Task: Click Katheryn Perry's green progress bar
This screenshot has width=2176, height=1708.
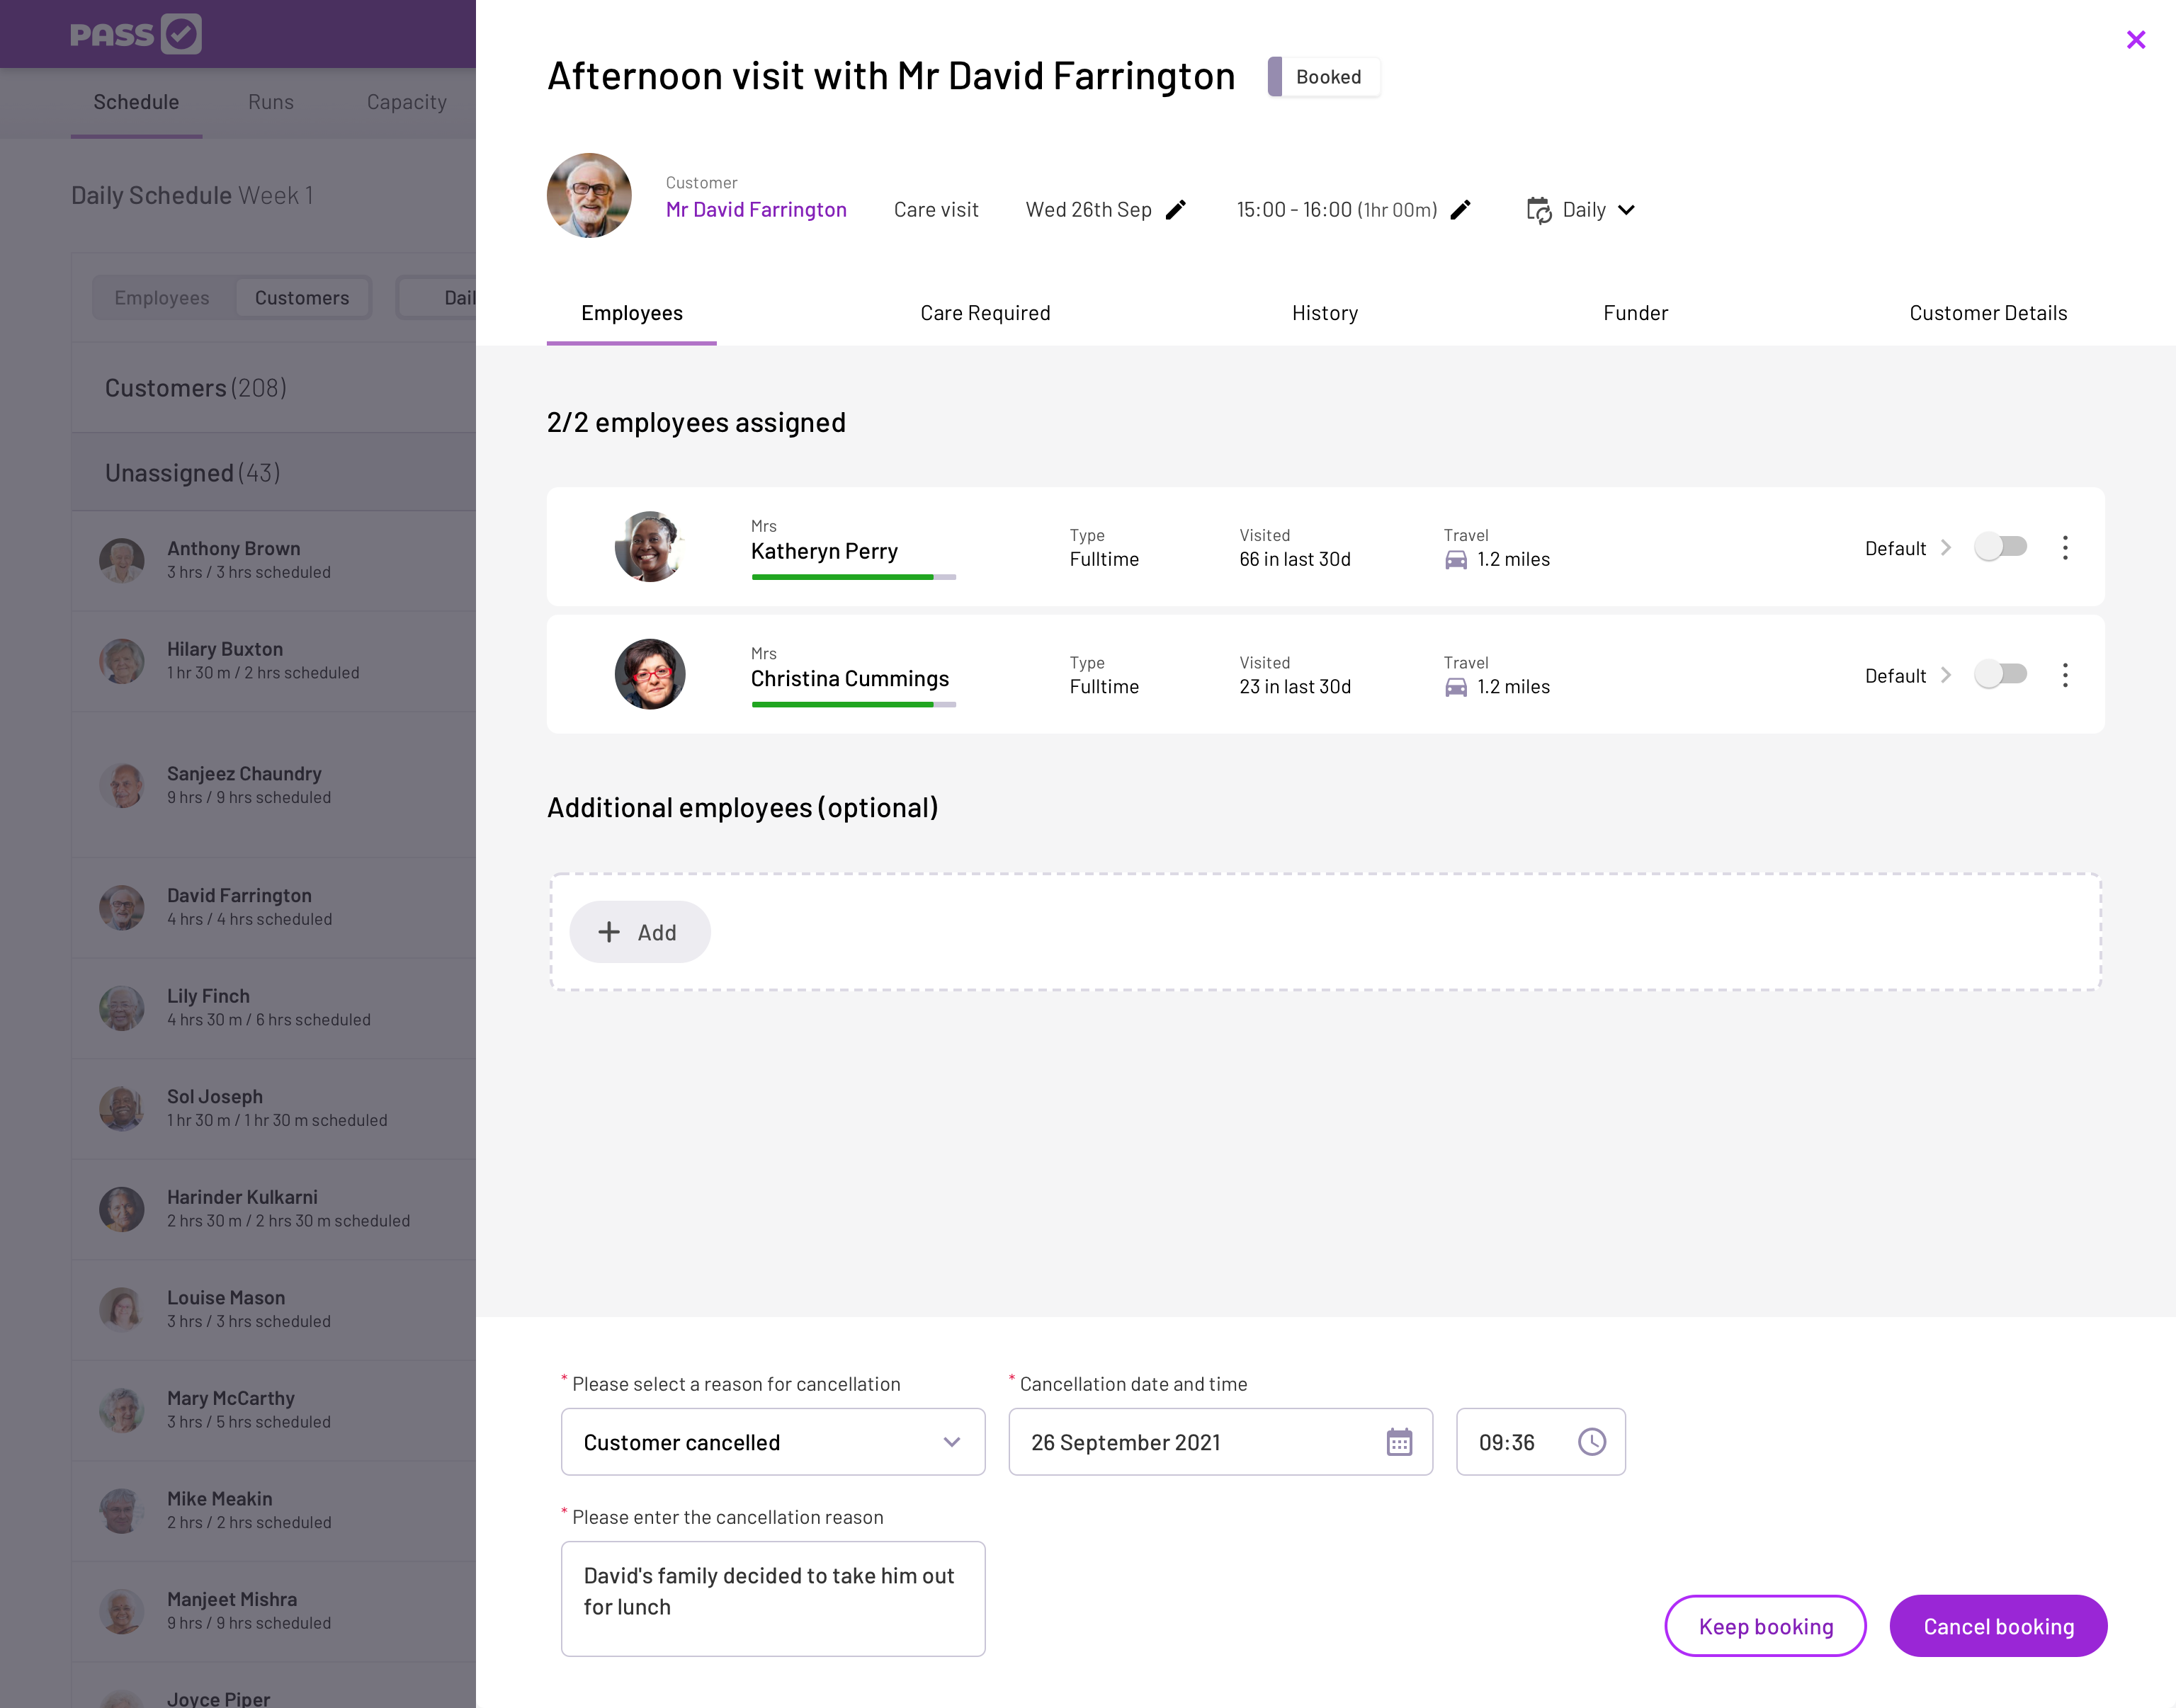Action: click(x=843, y=577)
